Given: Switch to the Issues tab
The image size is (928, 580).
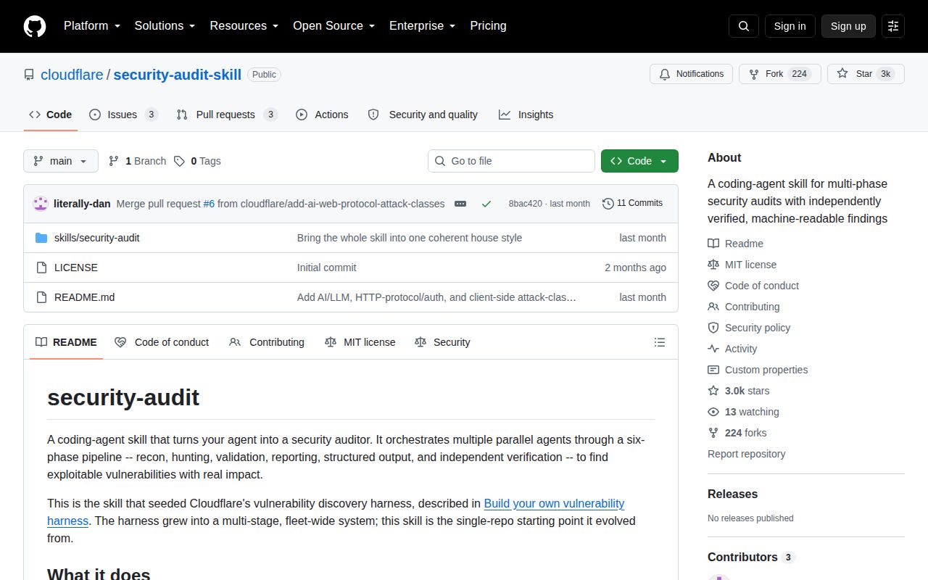Looking at the screenshot, I should (123, 115).
